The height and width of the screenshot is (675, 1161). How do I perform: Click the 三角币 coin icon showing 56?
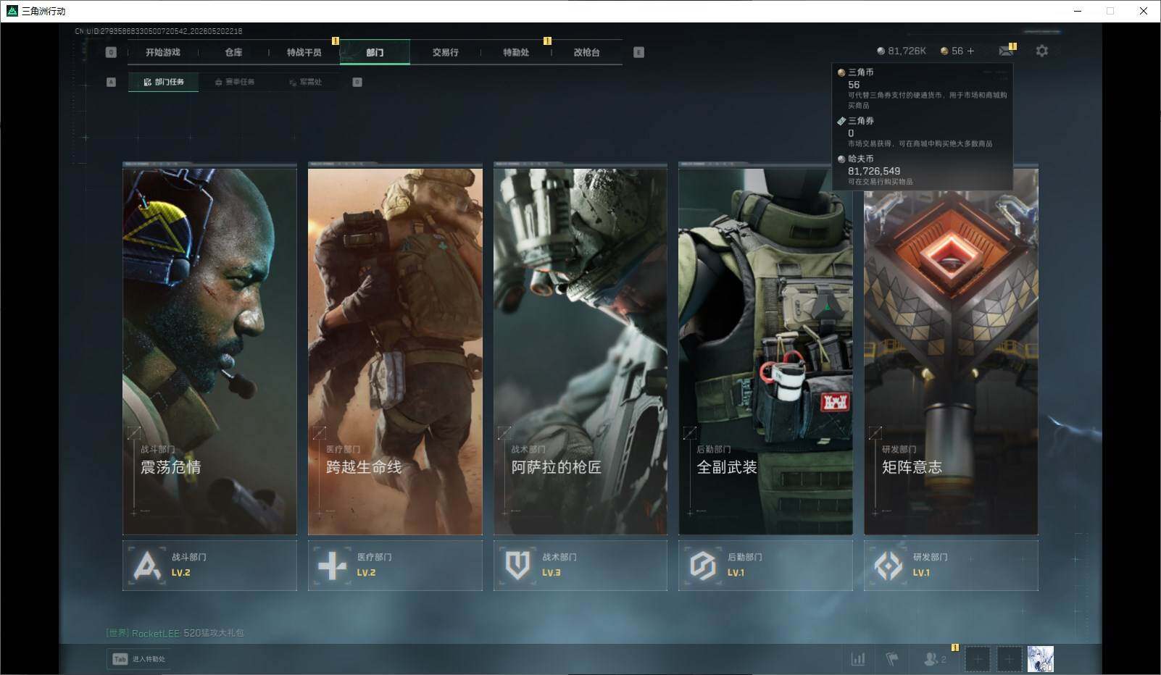pyautogui.click(x=944, y=51)
